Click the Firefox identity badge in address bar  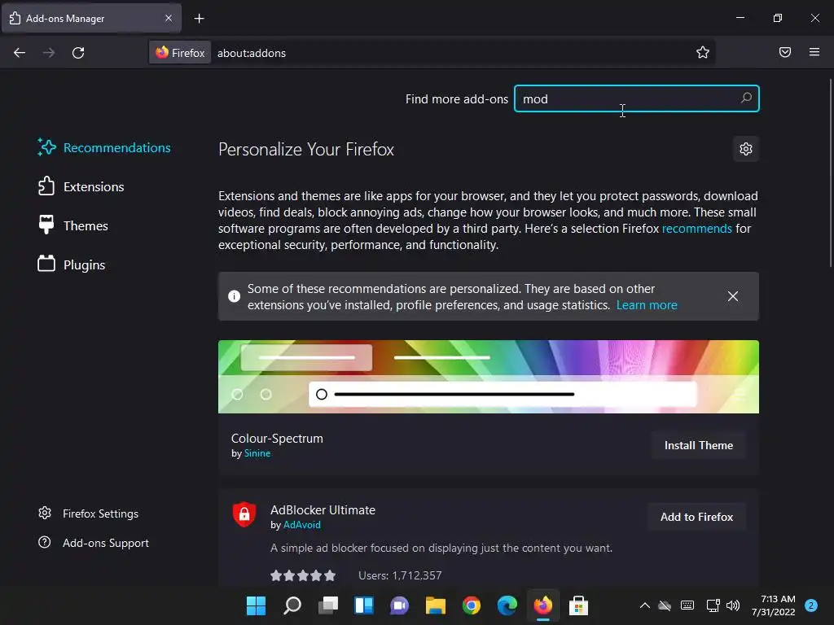[x=180, y=53]
